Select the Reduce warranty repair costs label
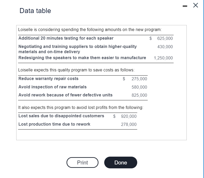Screen dimensions: 204x178 click(x=48, y=79)
